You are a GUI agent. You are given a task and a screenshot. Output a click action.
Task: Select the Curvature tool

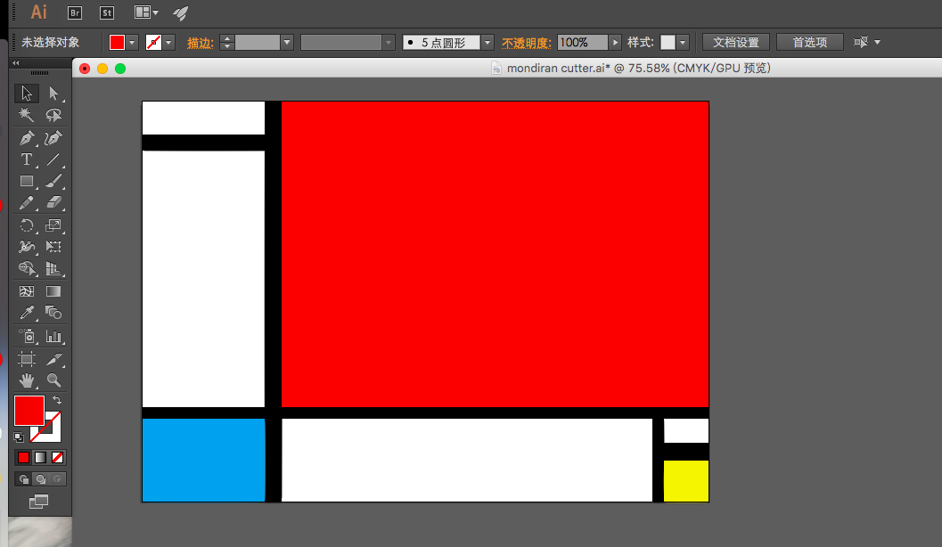[x=53, y=137]
